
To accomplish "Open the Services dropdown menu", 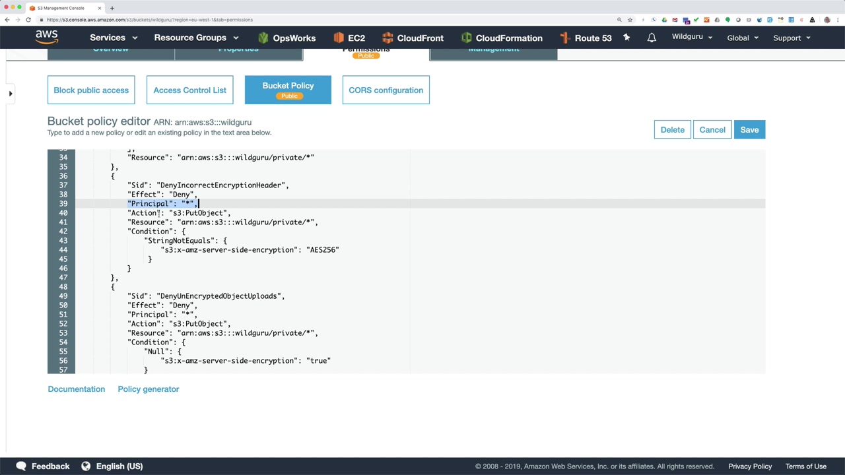I will 114,38.
